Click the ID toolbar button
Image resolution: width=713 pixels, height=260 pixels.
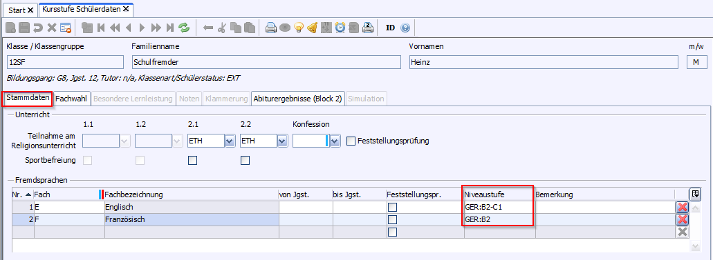(390, 28)
